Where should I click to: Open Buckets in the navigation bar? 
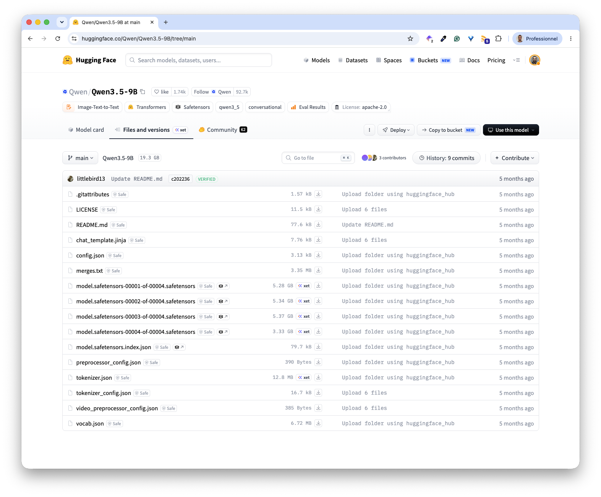430,60
